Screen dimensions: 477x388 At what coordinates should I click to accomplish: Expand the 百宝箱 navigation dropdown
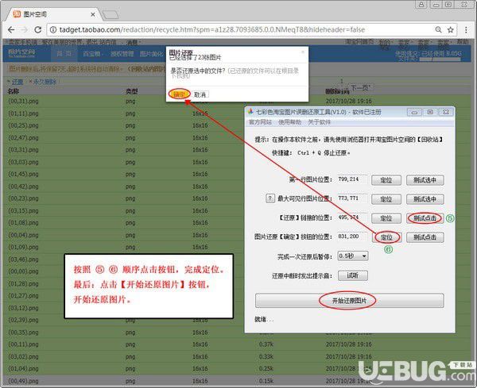tap(93, 54)
